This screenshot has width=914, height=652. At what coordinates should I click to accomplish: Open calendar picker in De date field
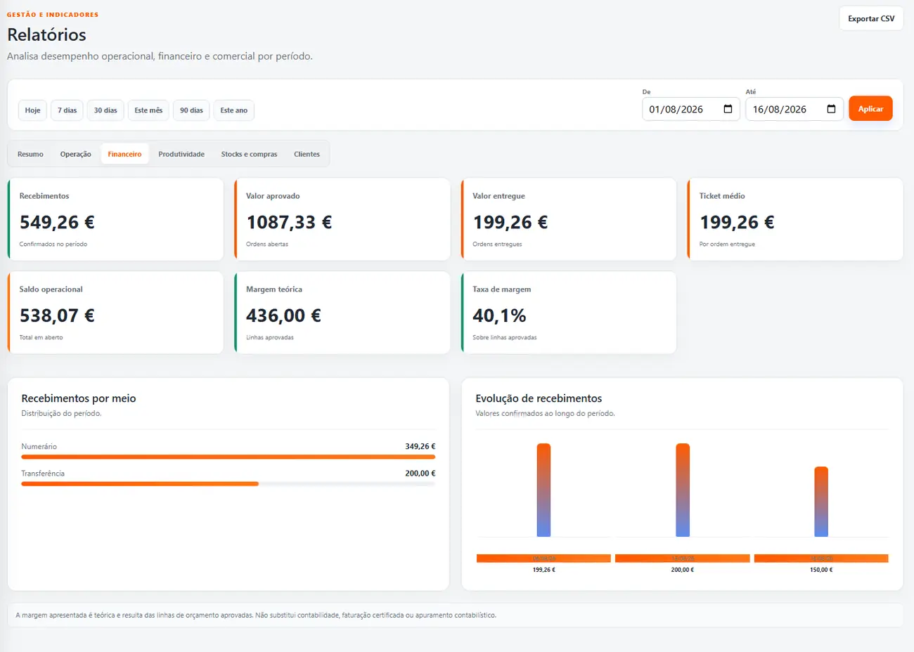coord(728,109)
